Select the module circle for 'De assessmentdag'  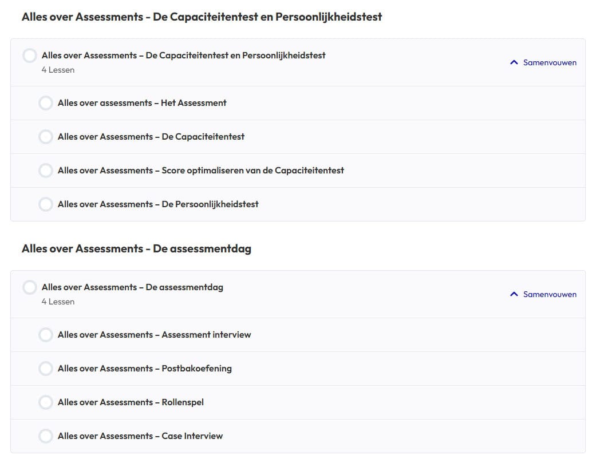[x=30, y=287]
